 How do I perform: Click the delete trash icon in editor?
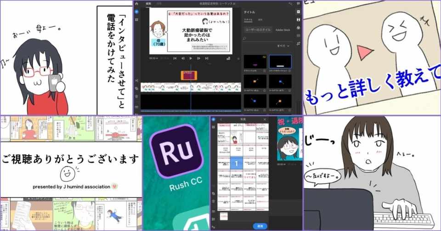[x=136, y=96]
